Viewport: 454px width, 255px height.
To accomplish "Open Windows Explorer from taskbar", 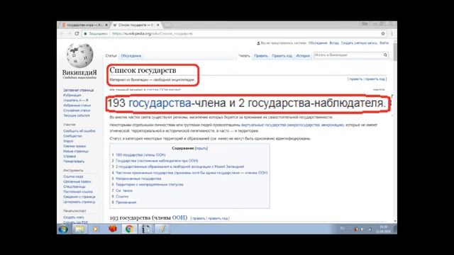I will pyautogui.click(x=79, y=229).
